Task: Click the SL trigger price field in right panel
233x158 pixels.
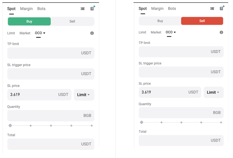Action: coord(174,72)
